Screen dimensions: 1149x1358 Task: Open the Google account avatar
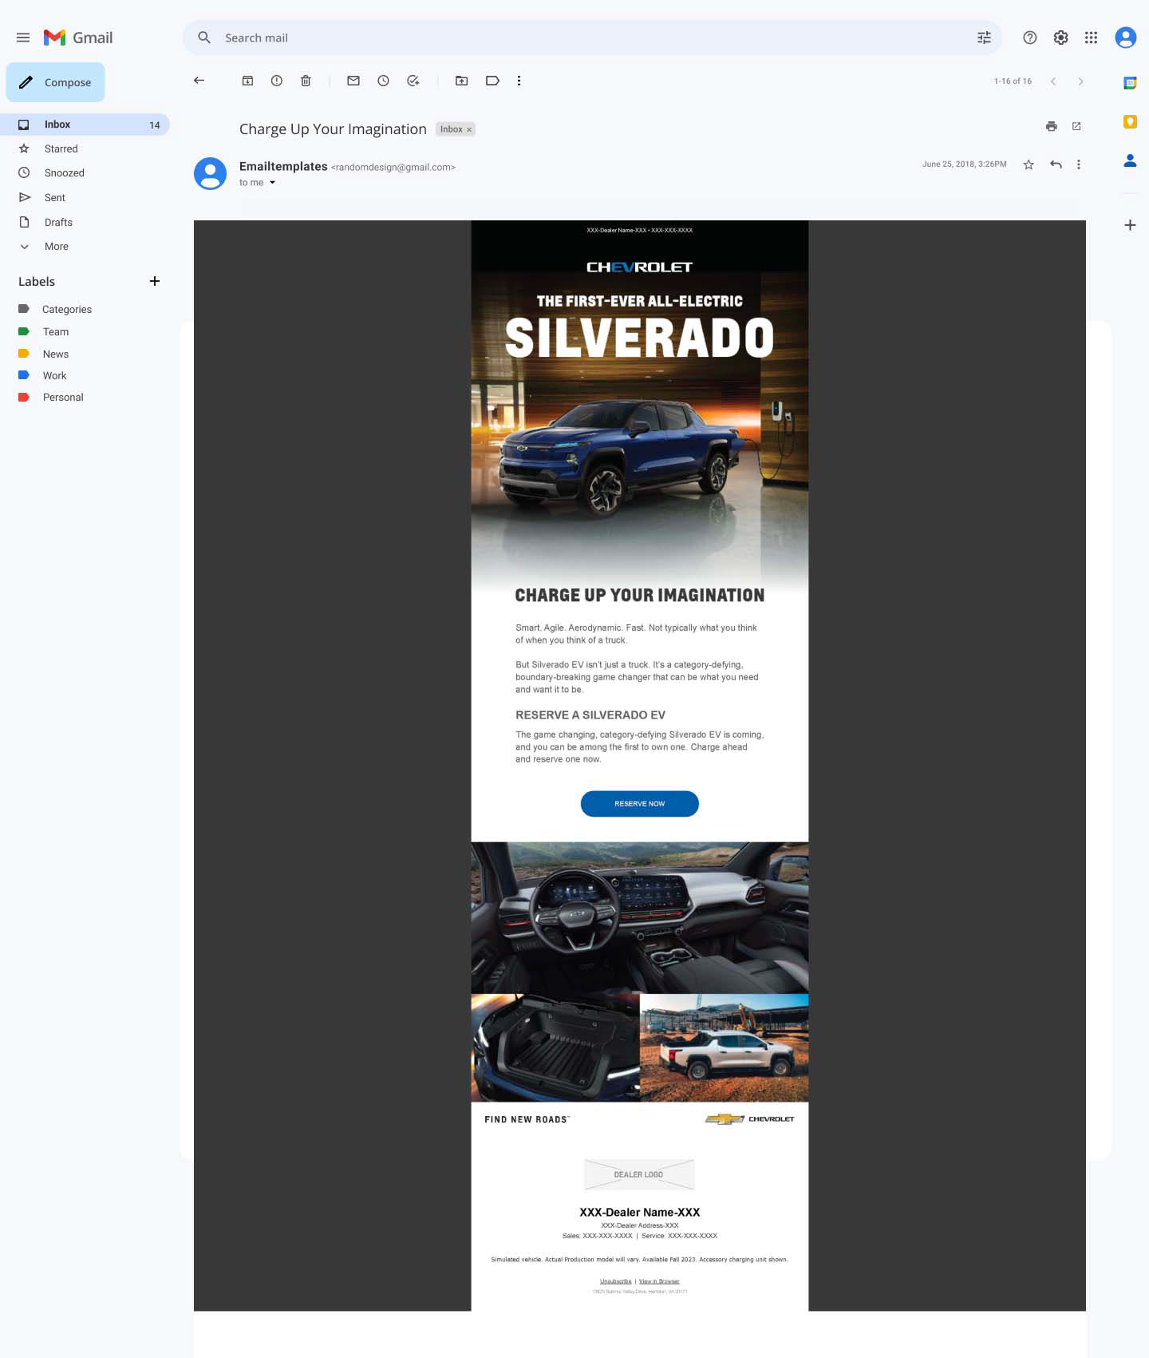1126,38
